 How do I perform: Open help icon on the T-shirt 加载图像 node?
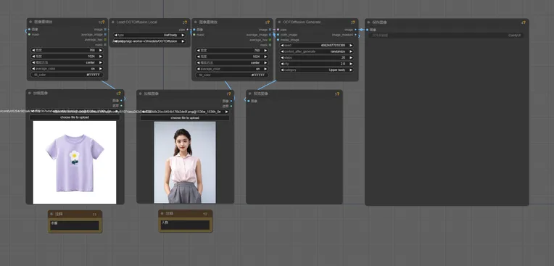click(119, 93)
